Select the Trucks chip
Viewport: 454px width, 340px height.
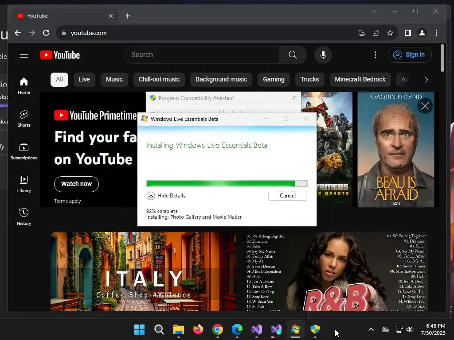309,80
